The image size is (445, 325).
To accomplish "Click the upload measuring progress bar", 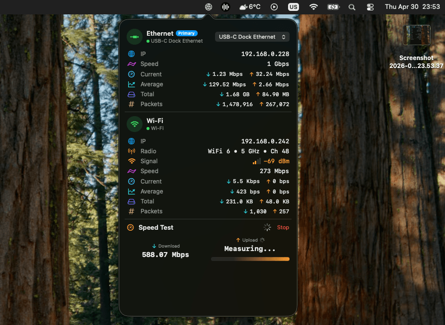I will click(x=250, y=259).
